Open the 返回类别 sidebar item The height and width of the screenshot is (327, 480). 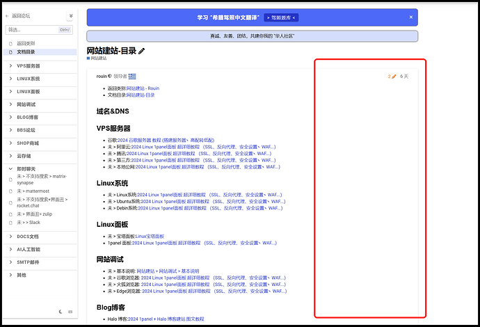pos(26,43)
